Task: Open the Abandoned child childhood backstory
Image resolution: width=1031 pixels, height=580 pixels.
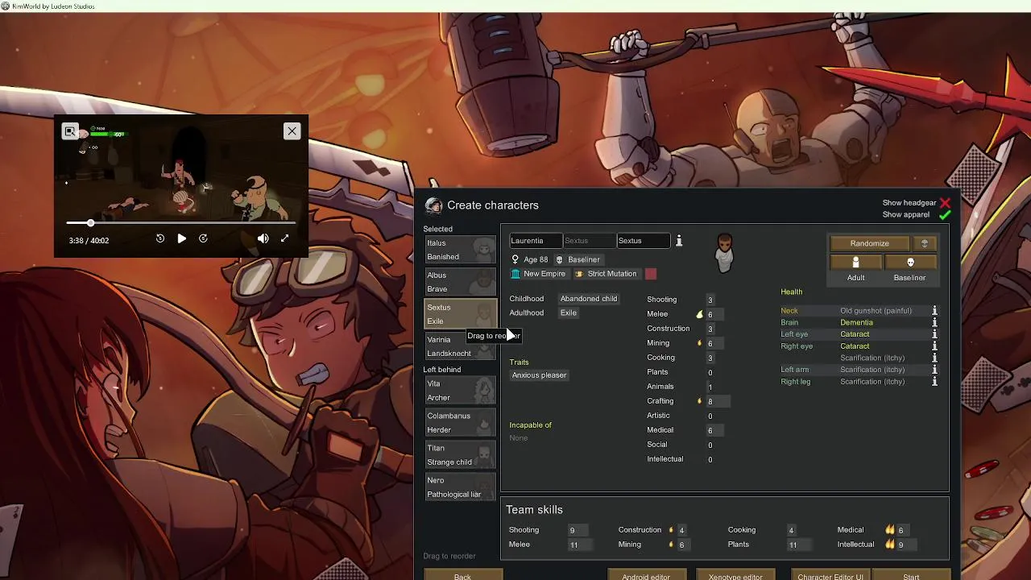Action: click(589, 299)
